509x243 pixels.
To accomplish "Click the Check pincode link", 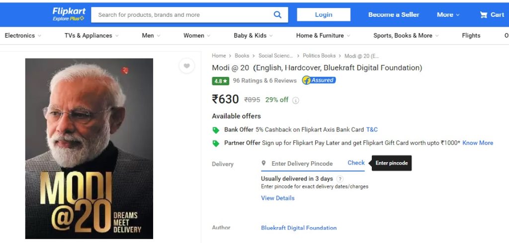I will [x=356, y=163].
